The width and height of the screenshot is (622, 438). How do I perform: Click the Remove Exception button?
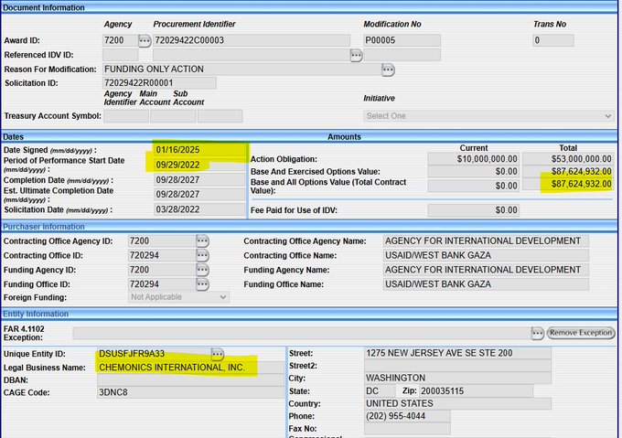point(581,333)
